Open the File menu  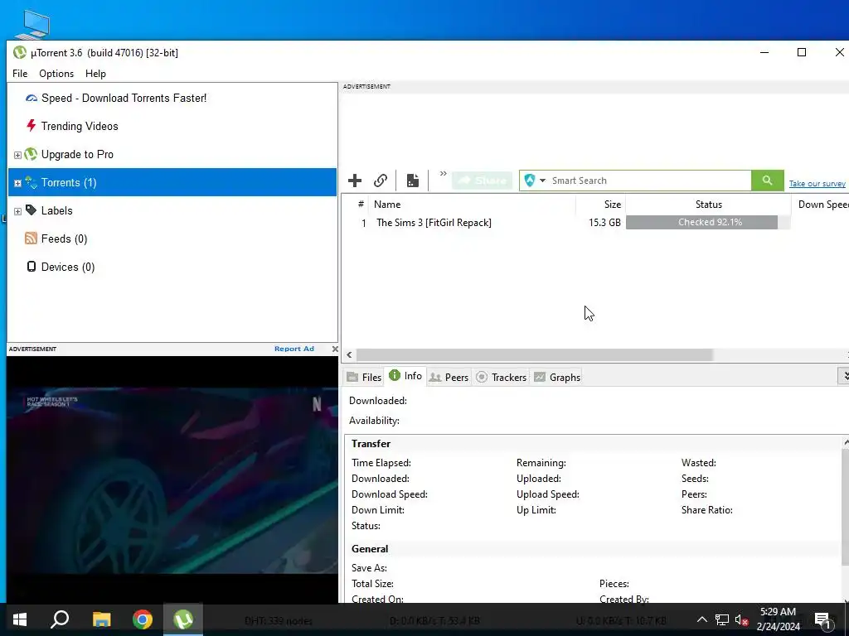click(20, 74)
